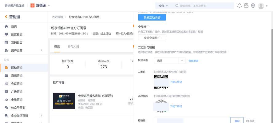
Task: Click the 营销日历 calendar icon
Action: point(6,42)
